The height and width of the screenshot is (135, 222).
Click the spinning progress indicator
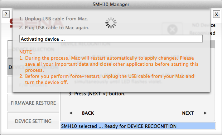pyautogui.click(x=111, y=23)
